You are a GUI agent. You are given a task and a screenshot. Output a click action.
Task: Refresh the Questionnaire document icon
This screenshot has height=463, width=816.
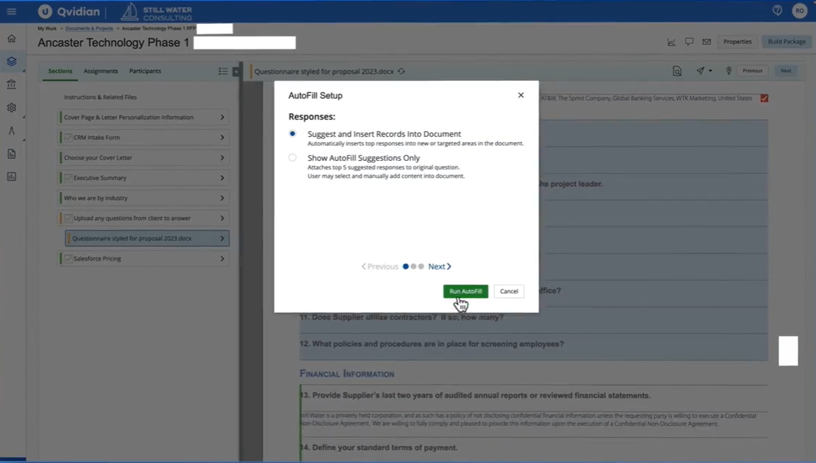tap(401, 71)
